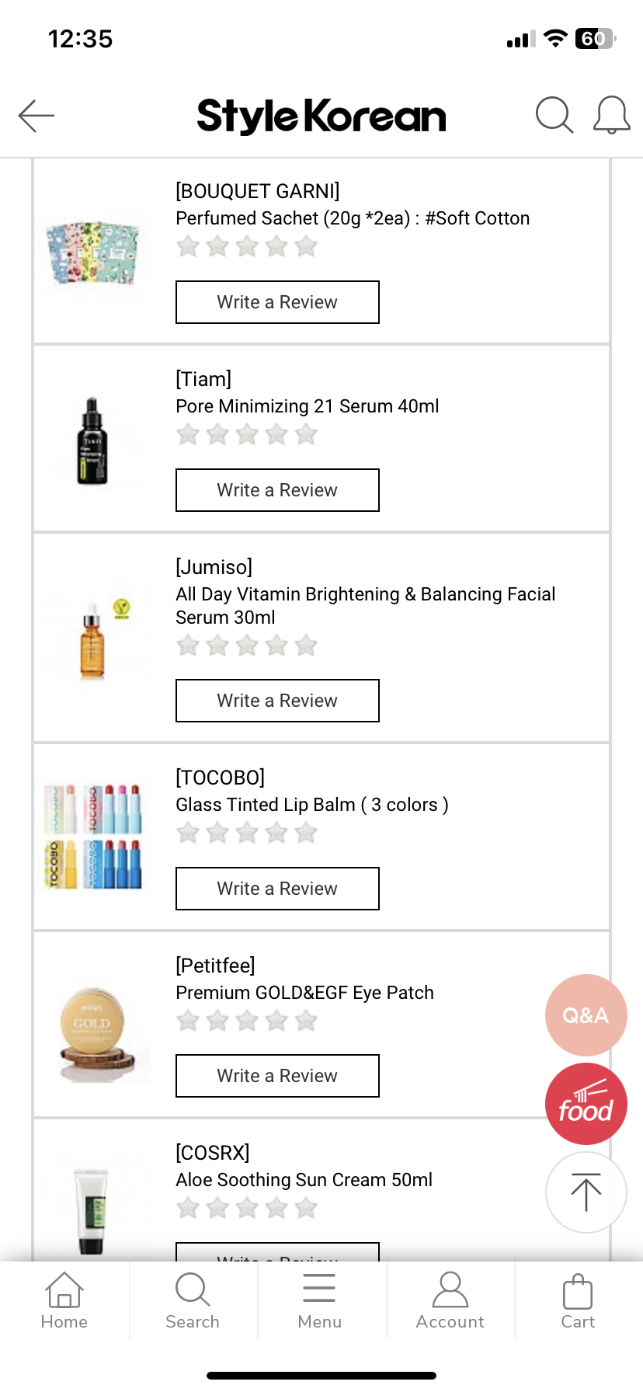
Task: Open Search tab in bottom bar
Action: click(193, 1301)
